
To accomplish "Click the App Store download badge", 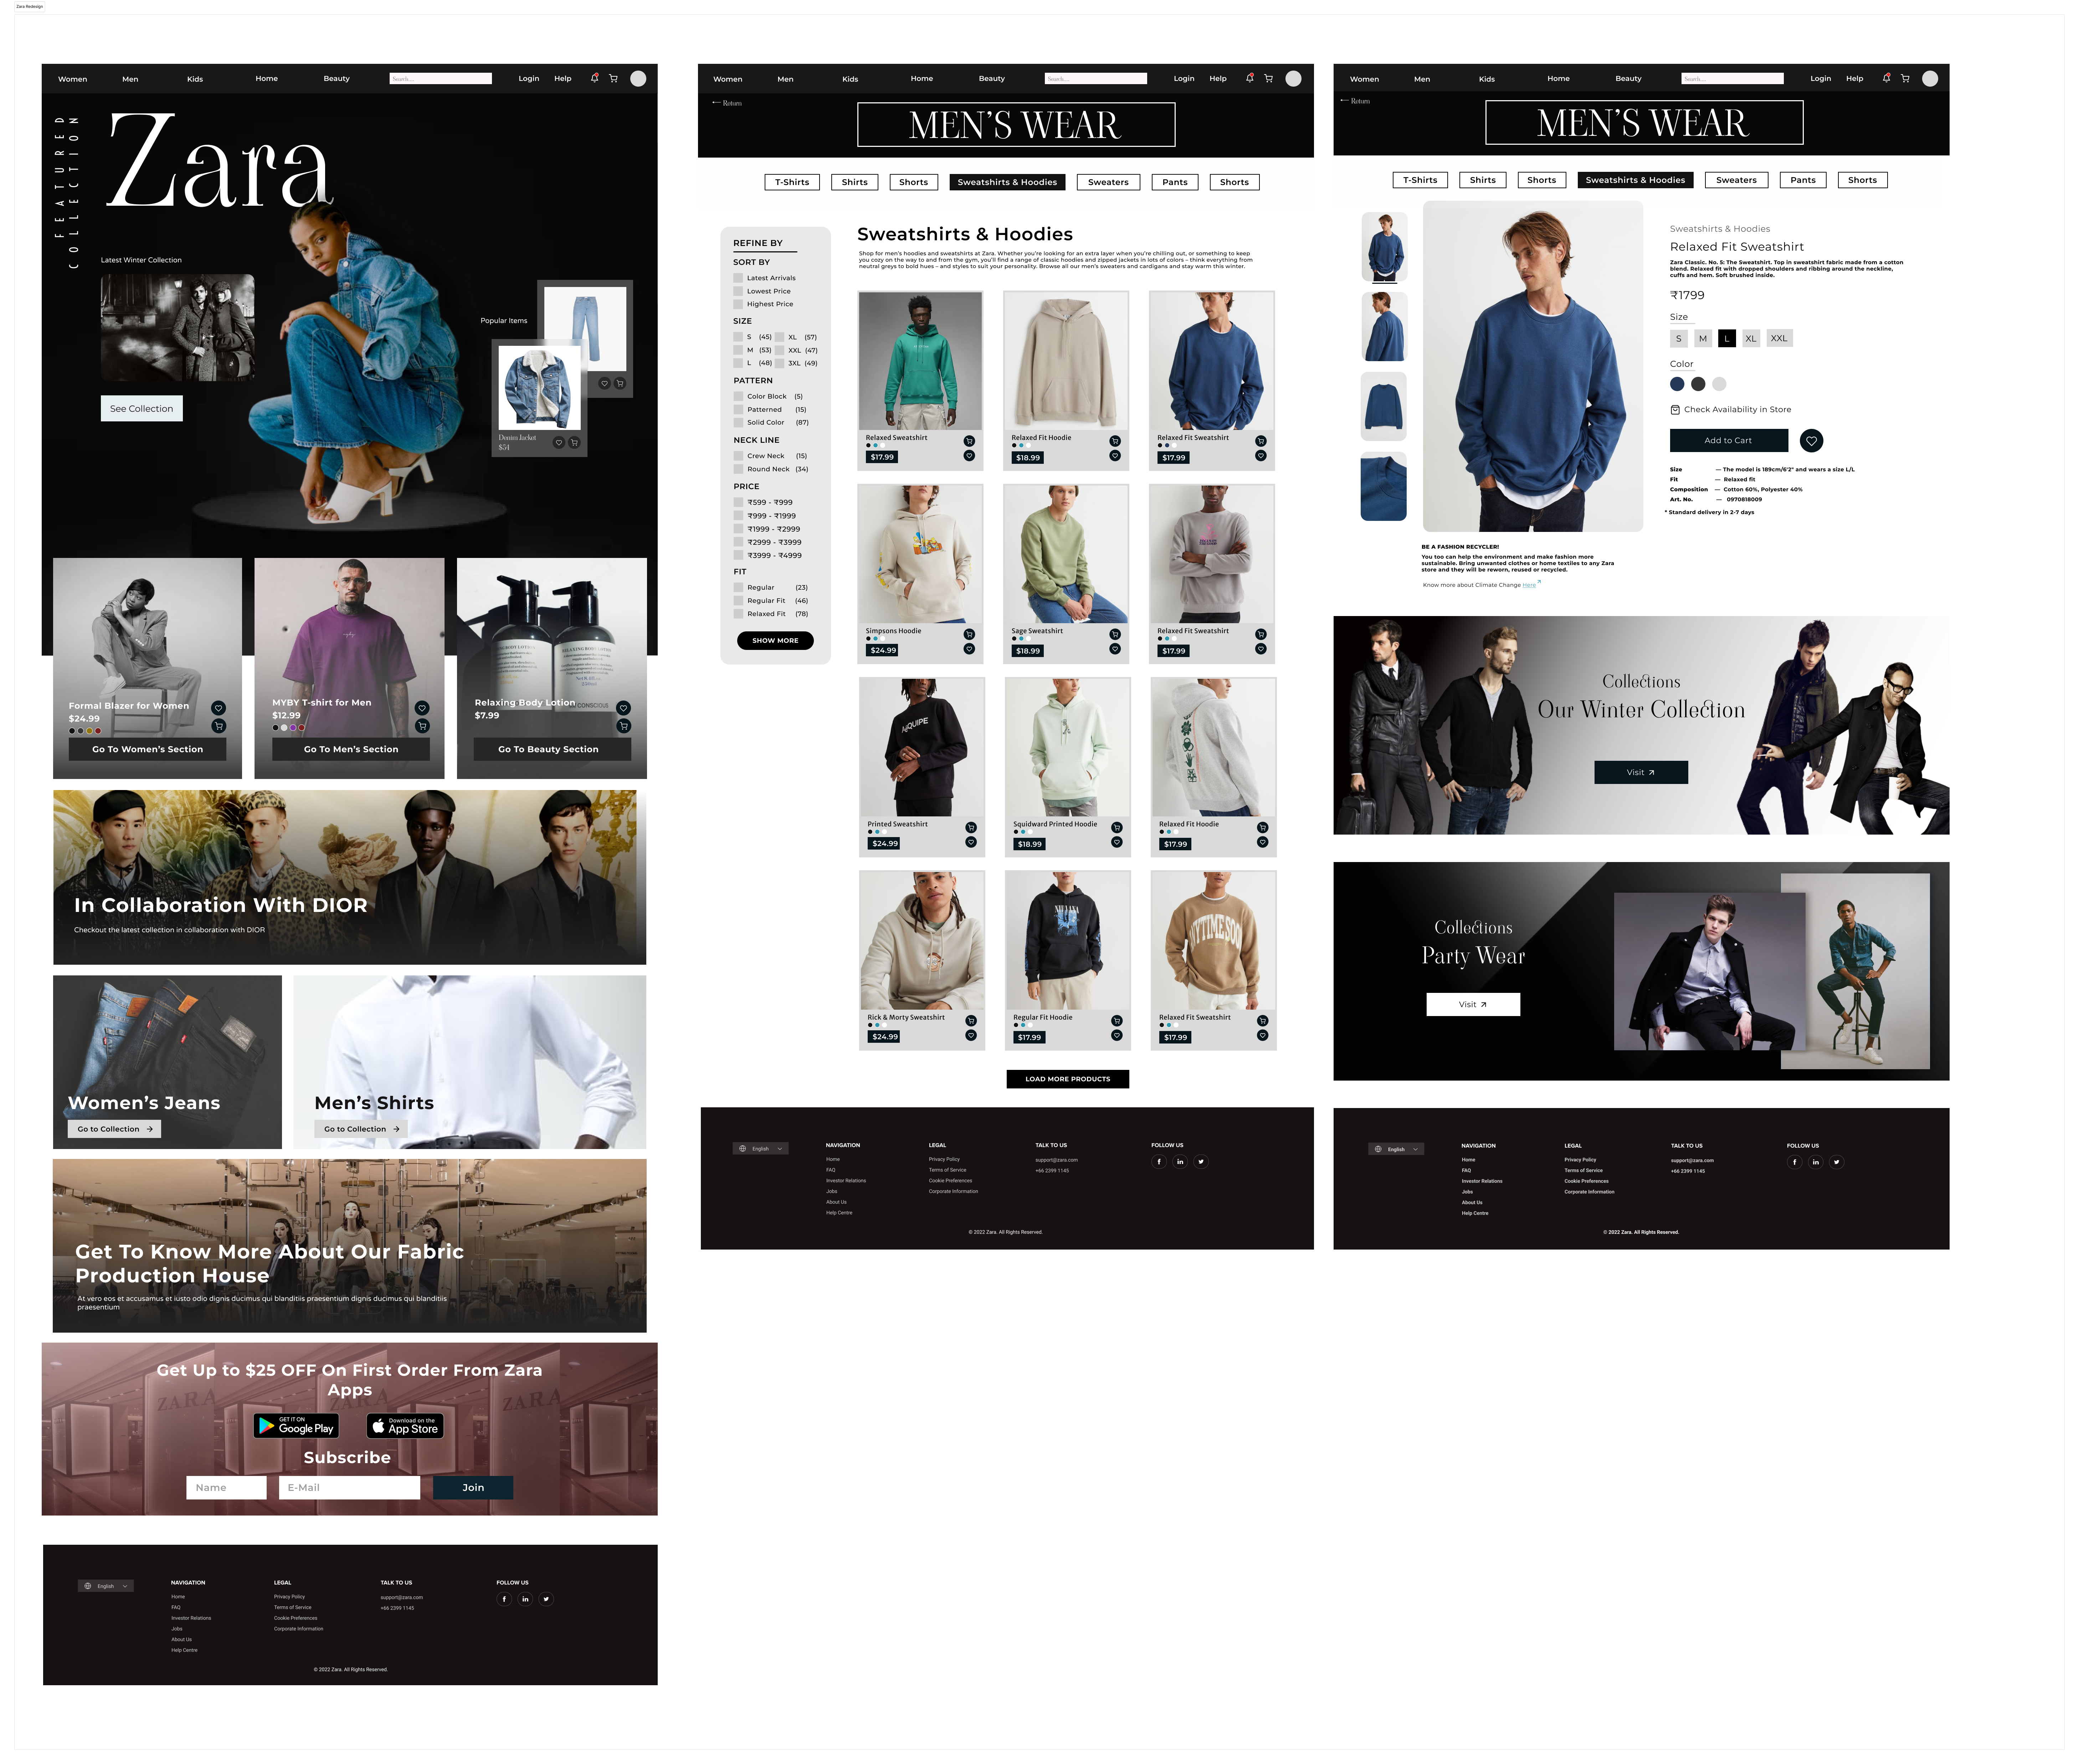I will (405, 1426).
